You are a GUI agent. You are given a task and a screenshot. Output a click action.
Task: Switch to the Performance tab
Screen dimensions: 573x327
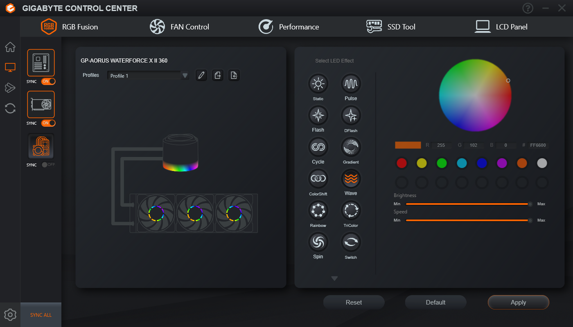(x=289, y=27)
